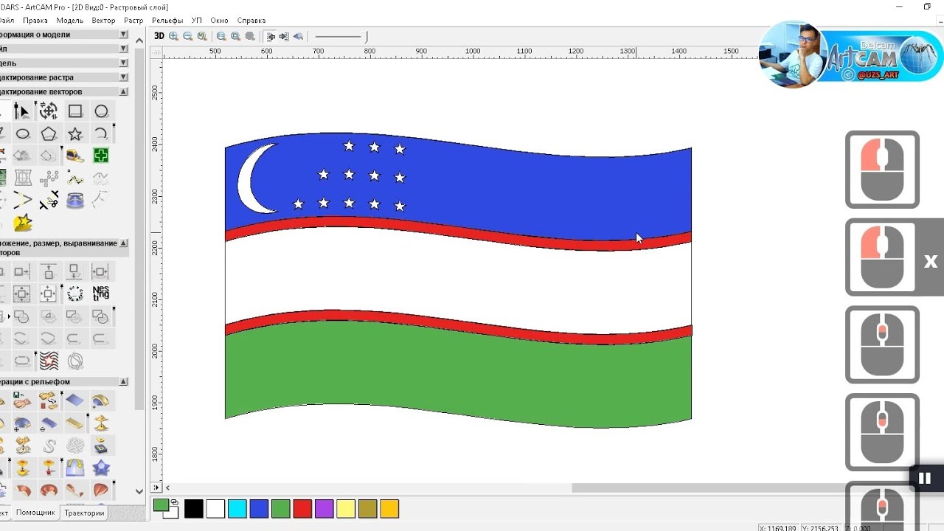Select the node editing arrow tool
Image resolution: width=944 pixels, height=531 pixels.
22,111
